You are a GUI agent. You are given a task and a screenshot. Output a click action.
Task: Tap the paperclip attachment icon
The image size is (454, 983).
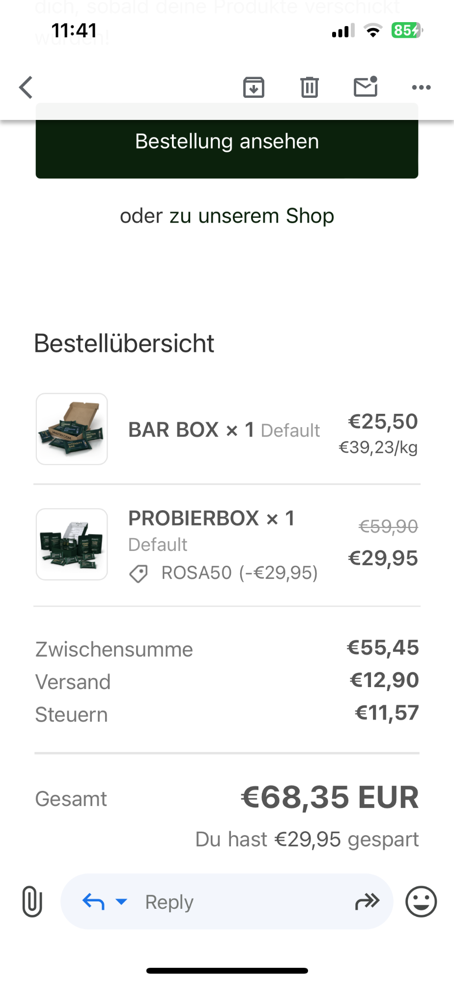point(32,901)
